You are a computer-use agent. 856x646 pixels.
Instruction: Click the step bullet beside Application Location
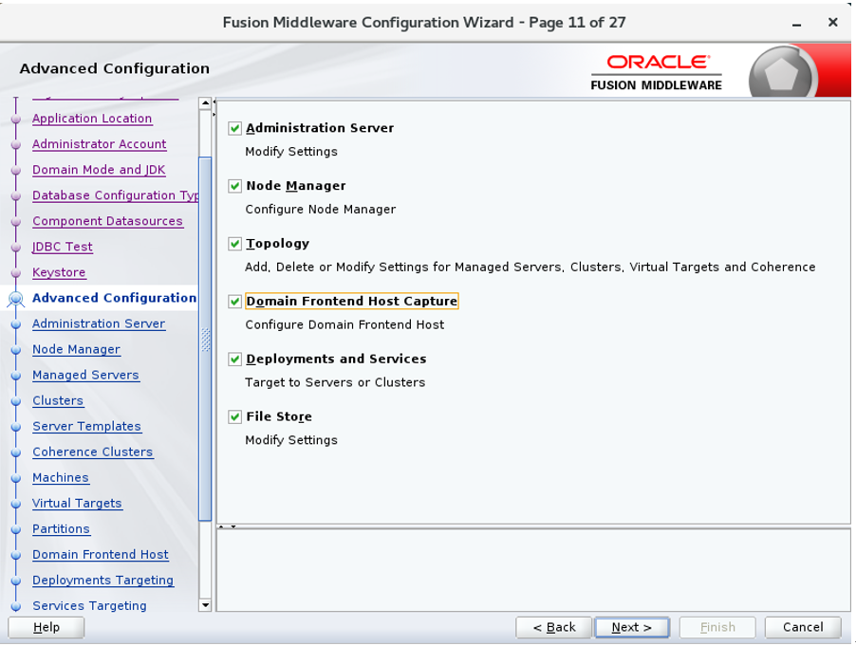pos(16,119)
